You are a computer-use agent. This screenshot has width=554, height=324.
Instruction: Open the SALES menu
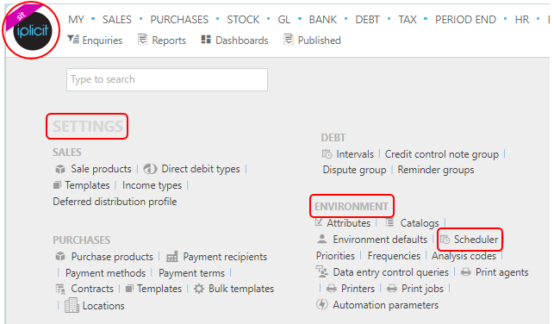117,20
